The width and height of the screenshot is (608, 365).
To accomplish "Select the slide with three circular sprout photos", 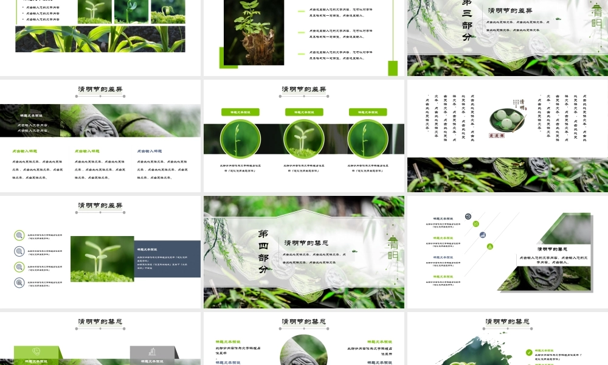I will pos(304,136).
